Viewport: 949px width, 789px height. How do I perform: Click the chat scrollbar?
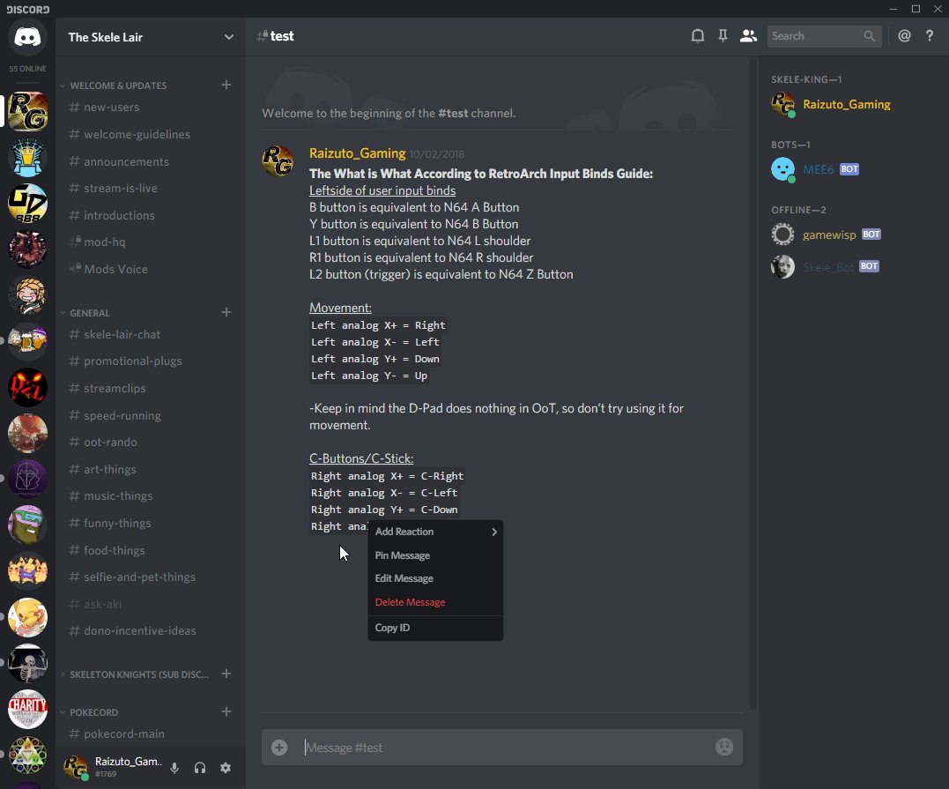[753, 383]
